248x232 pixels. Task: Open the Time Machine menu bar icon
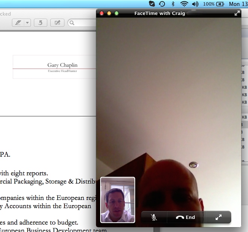(162, 4)
